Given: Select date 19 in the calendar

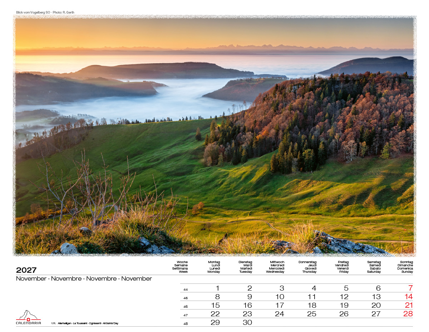Looking at the screenshot, I should coord(344,305).
